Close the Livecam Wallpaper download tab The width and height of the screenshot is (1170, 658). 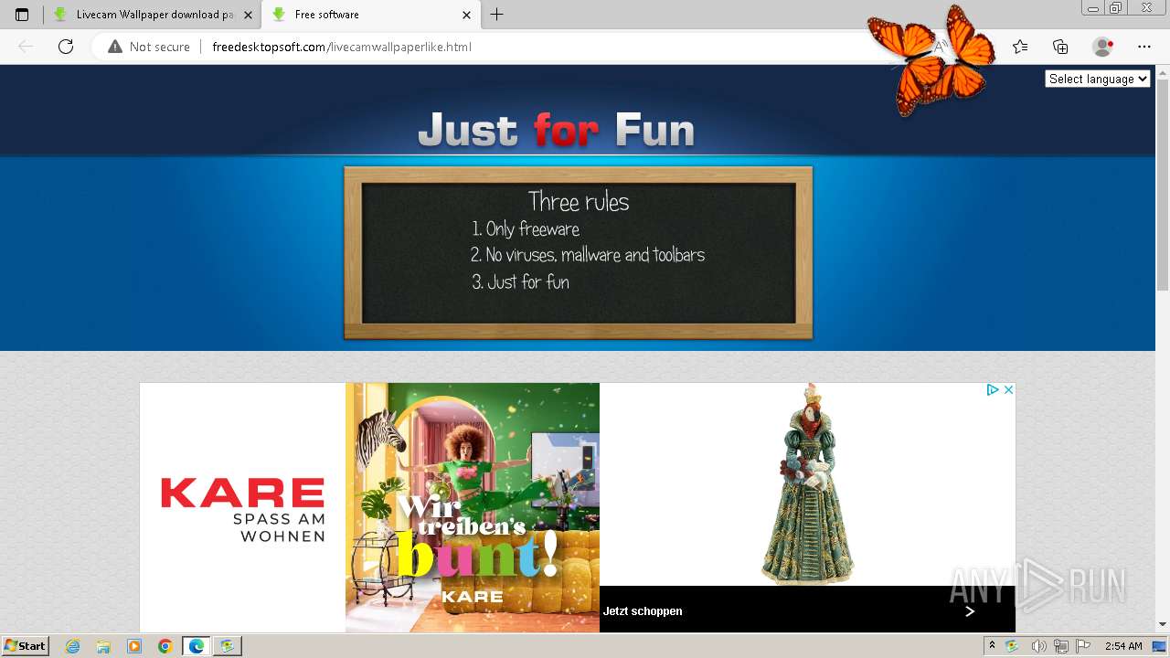tap(248, 15)
